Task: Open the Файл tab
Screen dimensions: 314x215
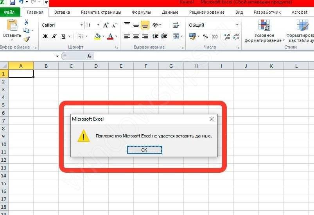Action: [9, 12]
